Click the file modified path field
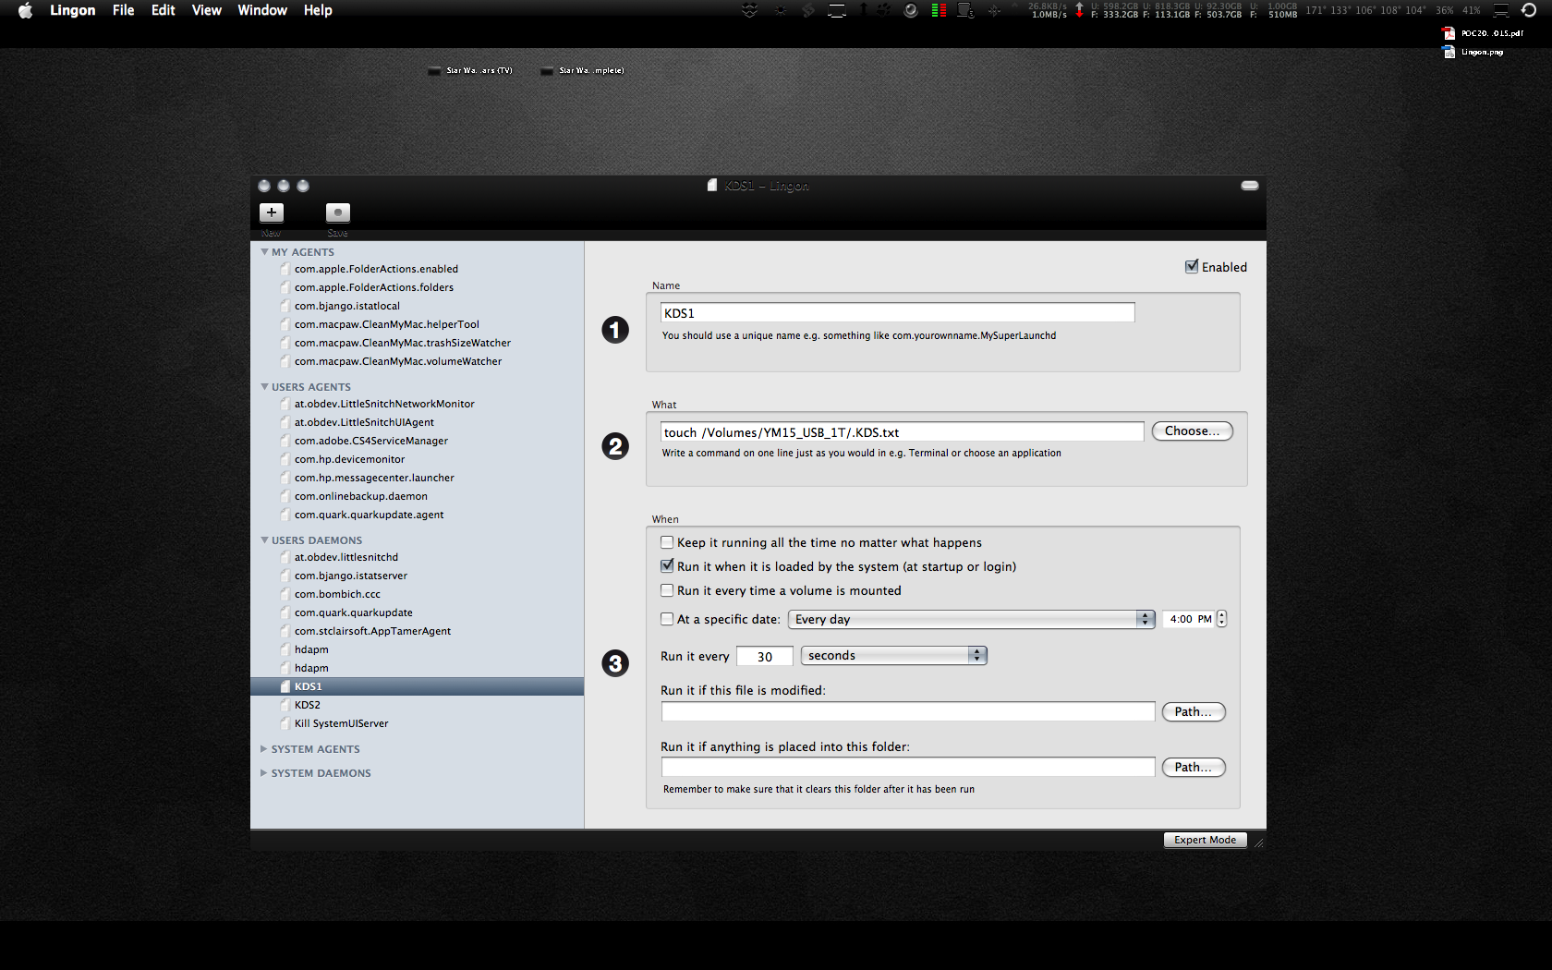 pos(908,711)
